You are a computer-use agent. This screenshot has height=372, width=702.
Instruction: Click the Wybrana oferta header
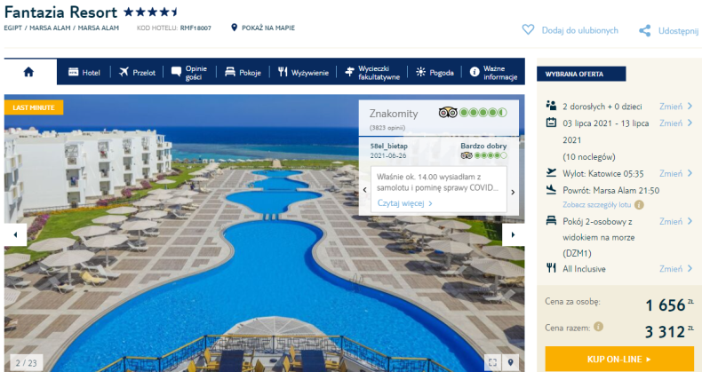581,74
